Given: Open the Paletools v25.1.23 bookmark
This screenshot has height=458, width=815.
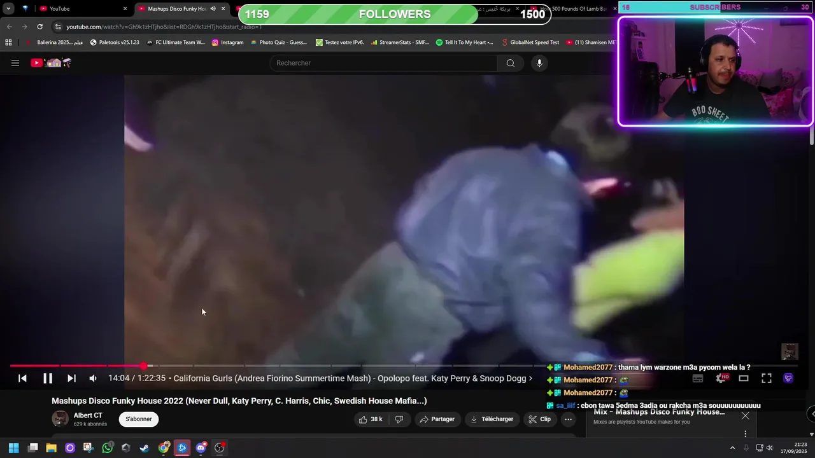Looking at the screenshot, I should [x=115, y=43].
